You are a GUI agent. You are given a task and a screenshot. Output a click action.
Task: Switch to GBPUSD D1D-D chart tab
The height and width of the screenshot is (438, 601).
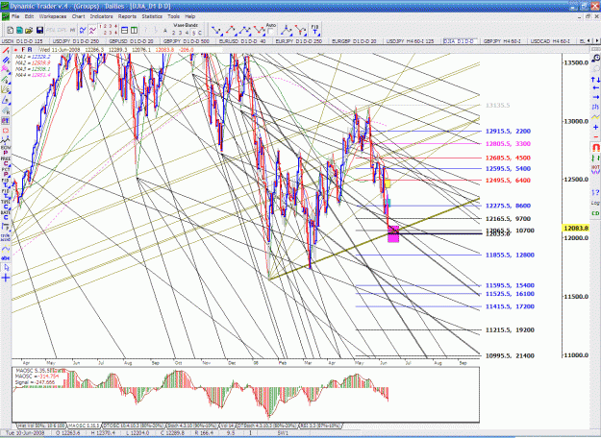tap(131, 41)
